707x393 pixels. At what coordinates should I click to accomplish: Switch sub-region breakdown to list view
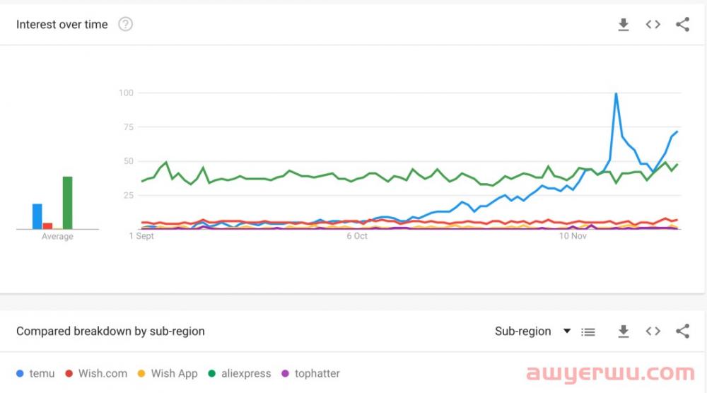(588, 332)
